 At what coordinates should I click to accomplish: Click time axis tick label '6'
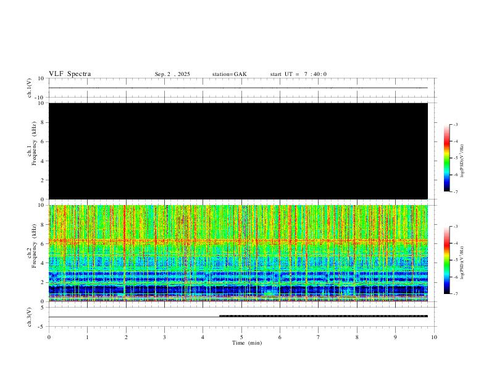(280, 337)
